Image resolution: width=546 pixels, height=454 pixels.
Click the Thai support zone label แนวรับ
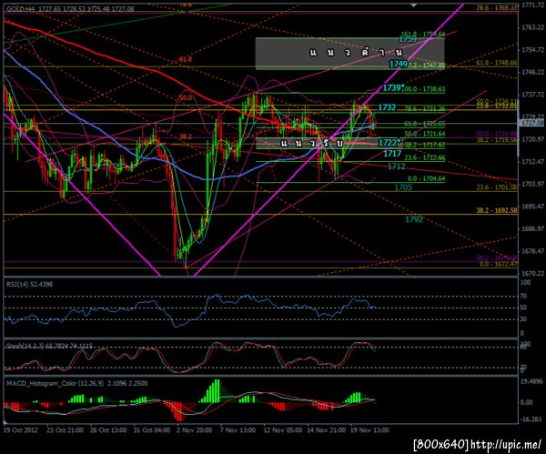(x=312, y=143)
